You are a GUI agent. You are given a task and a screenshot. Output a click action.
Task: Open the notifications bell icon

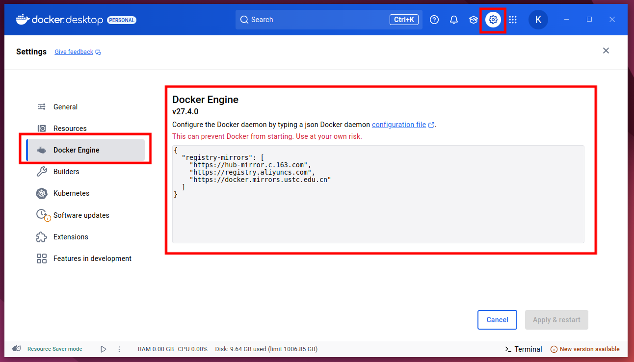click(454, 20)
